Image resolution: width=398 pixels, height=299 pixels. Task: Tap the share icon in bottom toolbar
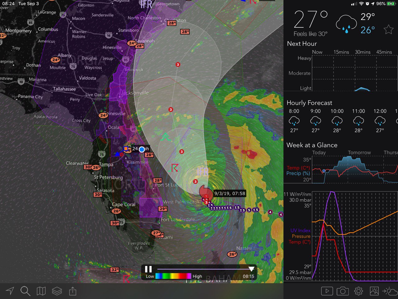click(72, 291)
